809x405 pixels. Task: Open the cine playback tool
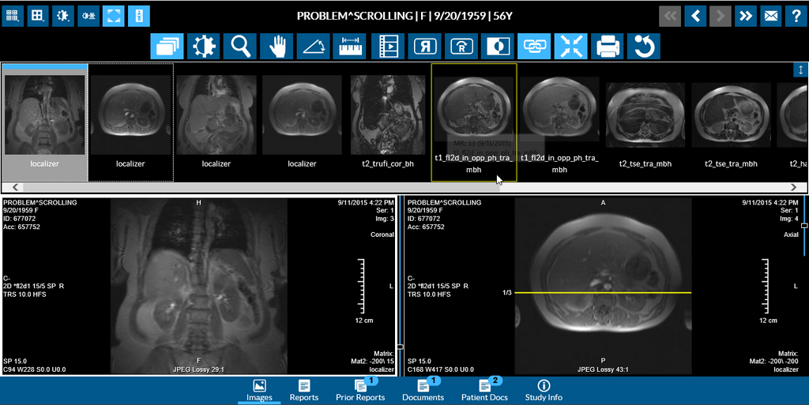point(388,47)
